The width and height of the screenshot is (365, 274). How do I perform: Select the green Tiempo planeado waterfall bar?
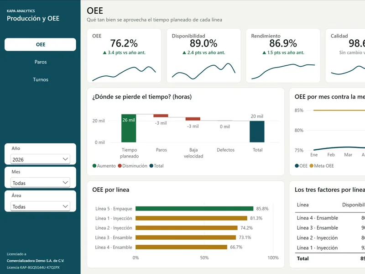129,128
